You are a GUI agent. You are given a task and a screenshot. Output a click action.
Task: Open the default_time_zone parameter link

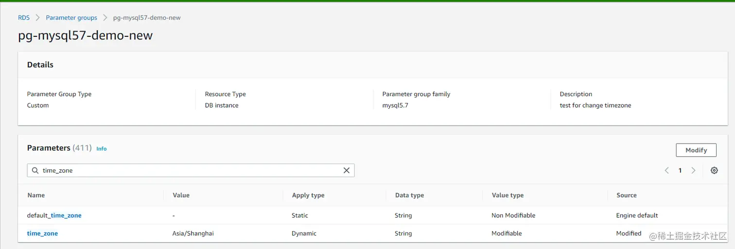pyautogui.click(x=54, y=216)
